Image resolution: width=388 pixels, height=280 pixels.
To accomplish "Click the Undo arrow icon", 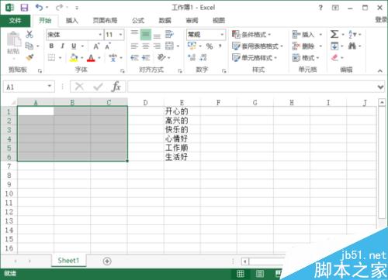I will pyautogui.click(x=39, y=8).
